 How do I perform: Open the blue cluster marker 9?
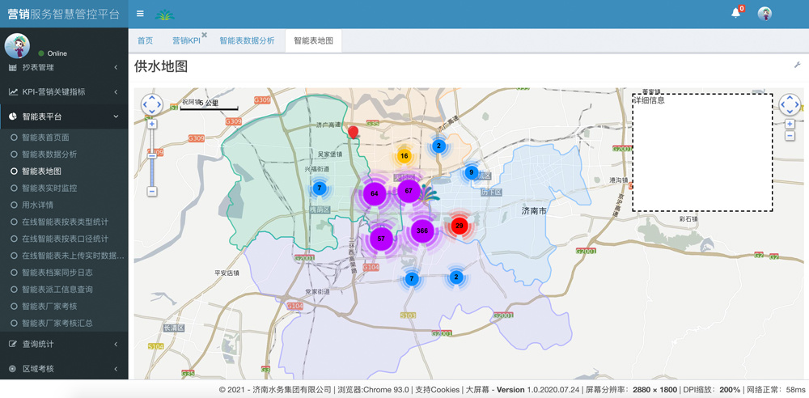pyautogui.click(x=471, y=172)
